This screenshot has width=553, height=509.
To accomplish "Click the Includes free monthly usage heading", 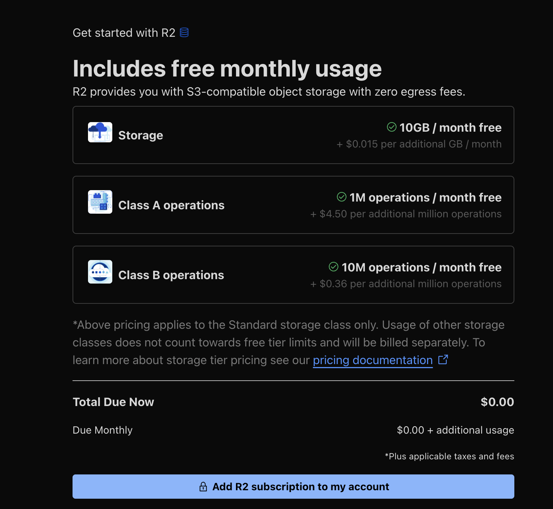I will coord(227,69).
